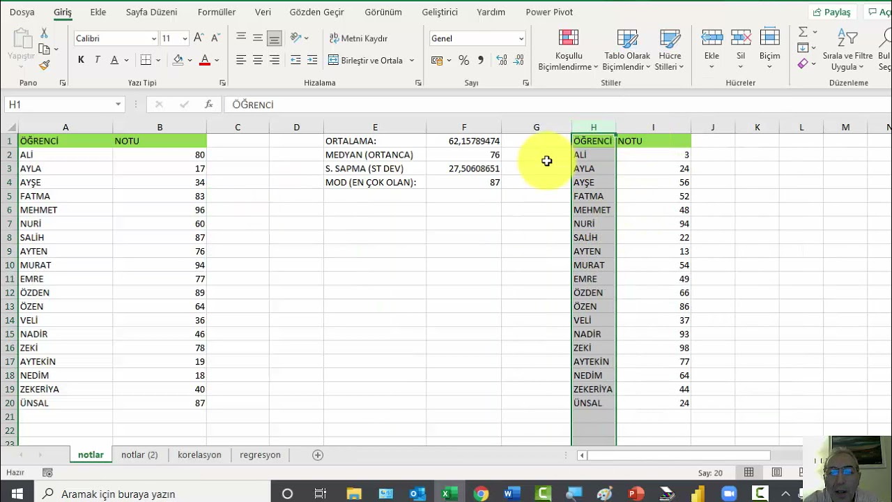Click the AutoSum sigma icon
This screenshot has width=892, height=502.
pos(803,32)
